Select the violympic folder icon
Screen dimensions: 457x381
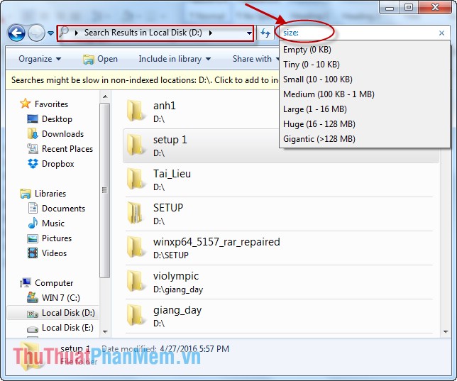coord(136,281)
